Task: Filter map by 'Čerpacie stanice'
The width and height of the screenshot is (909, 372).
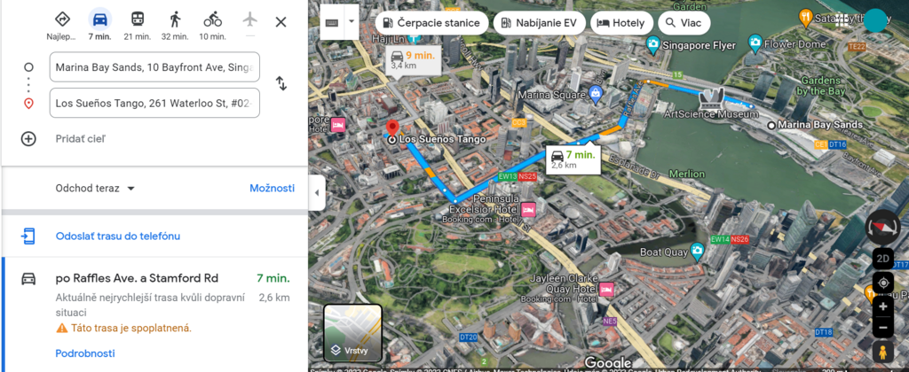Action: 431,22
